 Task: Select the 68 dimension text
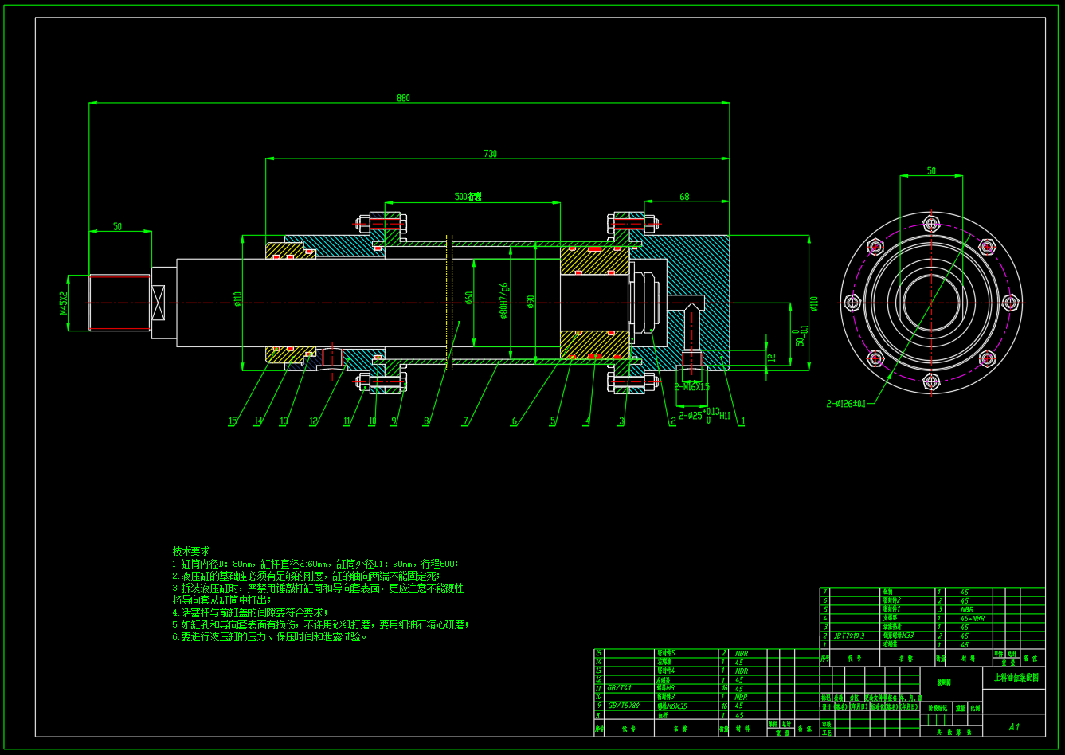[x=684, y=197]
